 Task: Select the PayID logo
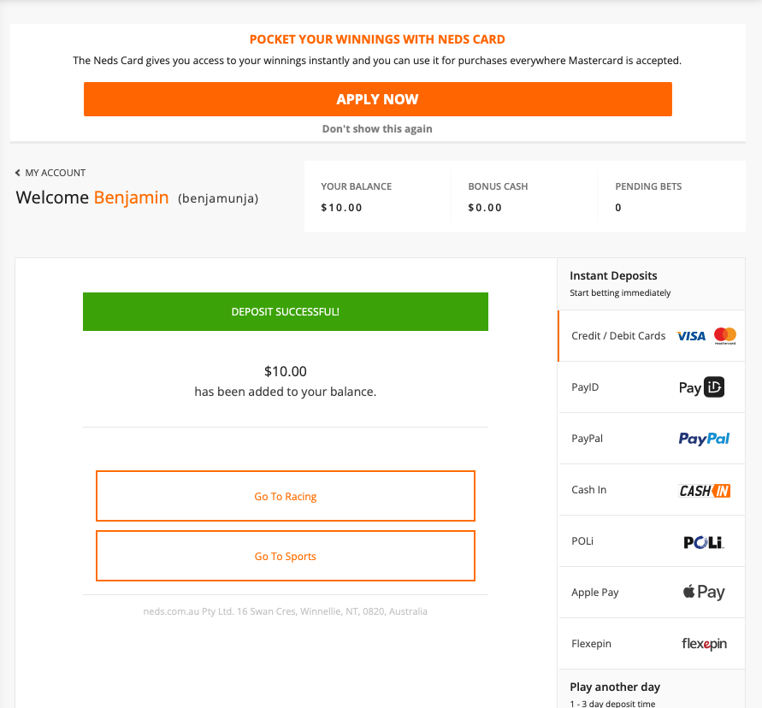[701, 387]
